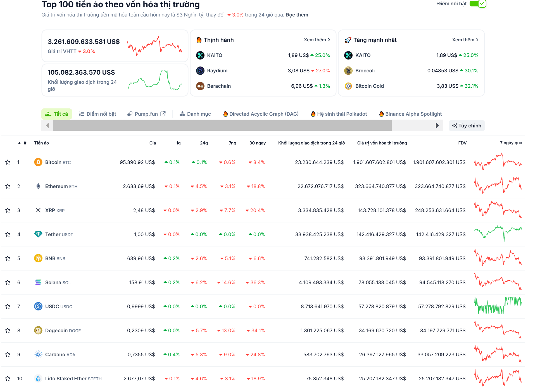Screen dimensions: 540x387
Task: Select the USDC coin logo
Action: coord(38,306)
